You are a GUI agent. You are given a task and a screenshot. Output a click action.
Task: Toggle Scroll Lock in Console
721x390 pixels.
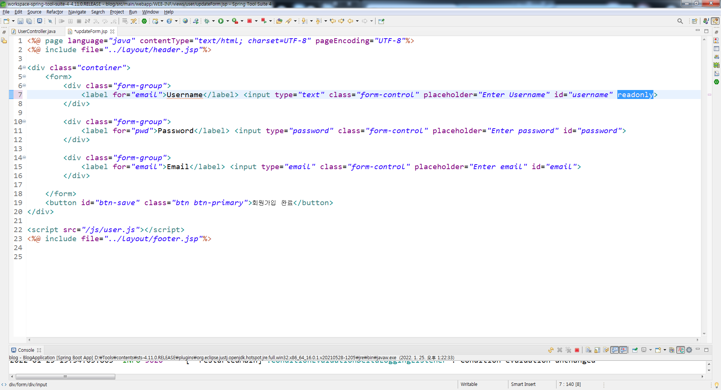(597, 350)
